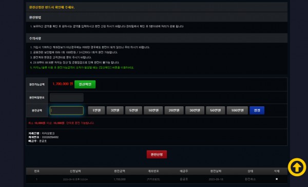Click the yellow notice text at top
308x187 pixels.
click(52, 7)
